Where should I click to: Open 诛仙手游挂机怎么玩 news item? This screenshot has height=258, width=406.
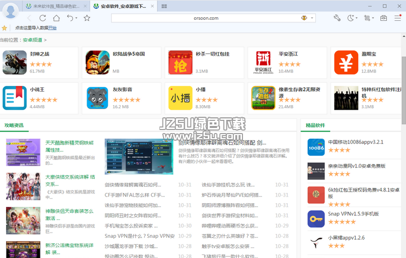(x=228, y=185)
